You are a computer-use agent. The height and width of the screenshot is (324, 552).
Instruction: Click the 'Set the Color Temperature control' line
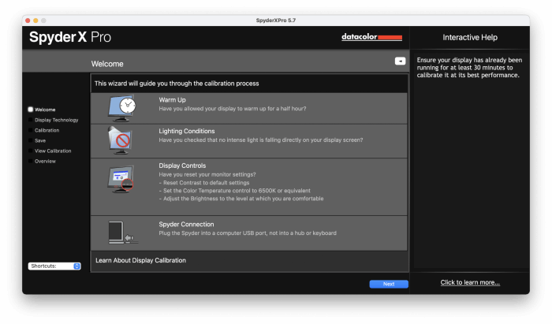coord(235,191)
